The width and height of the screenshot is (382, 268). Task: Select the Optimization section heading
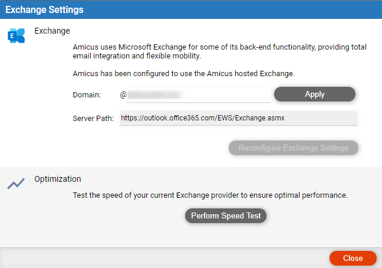[58, 179]
